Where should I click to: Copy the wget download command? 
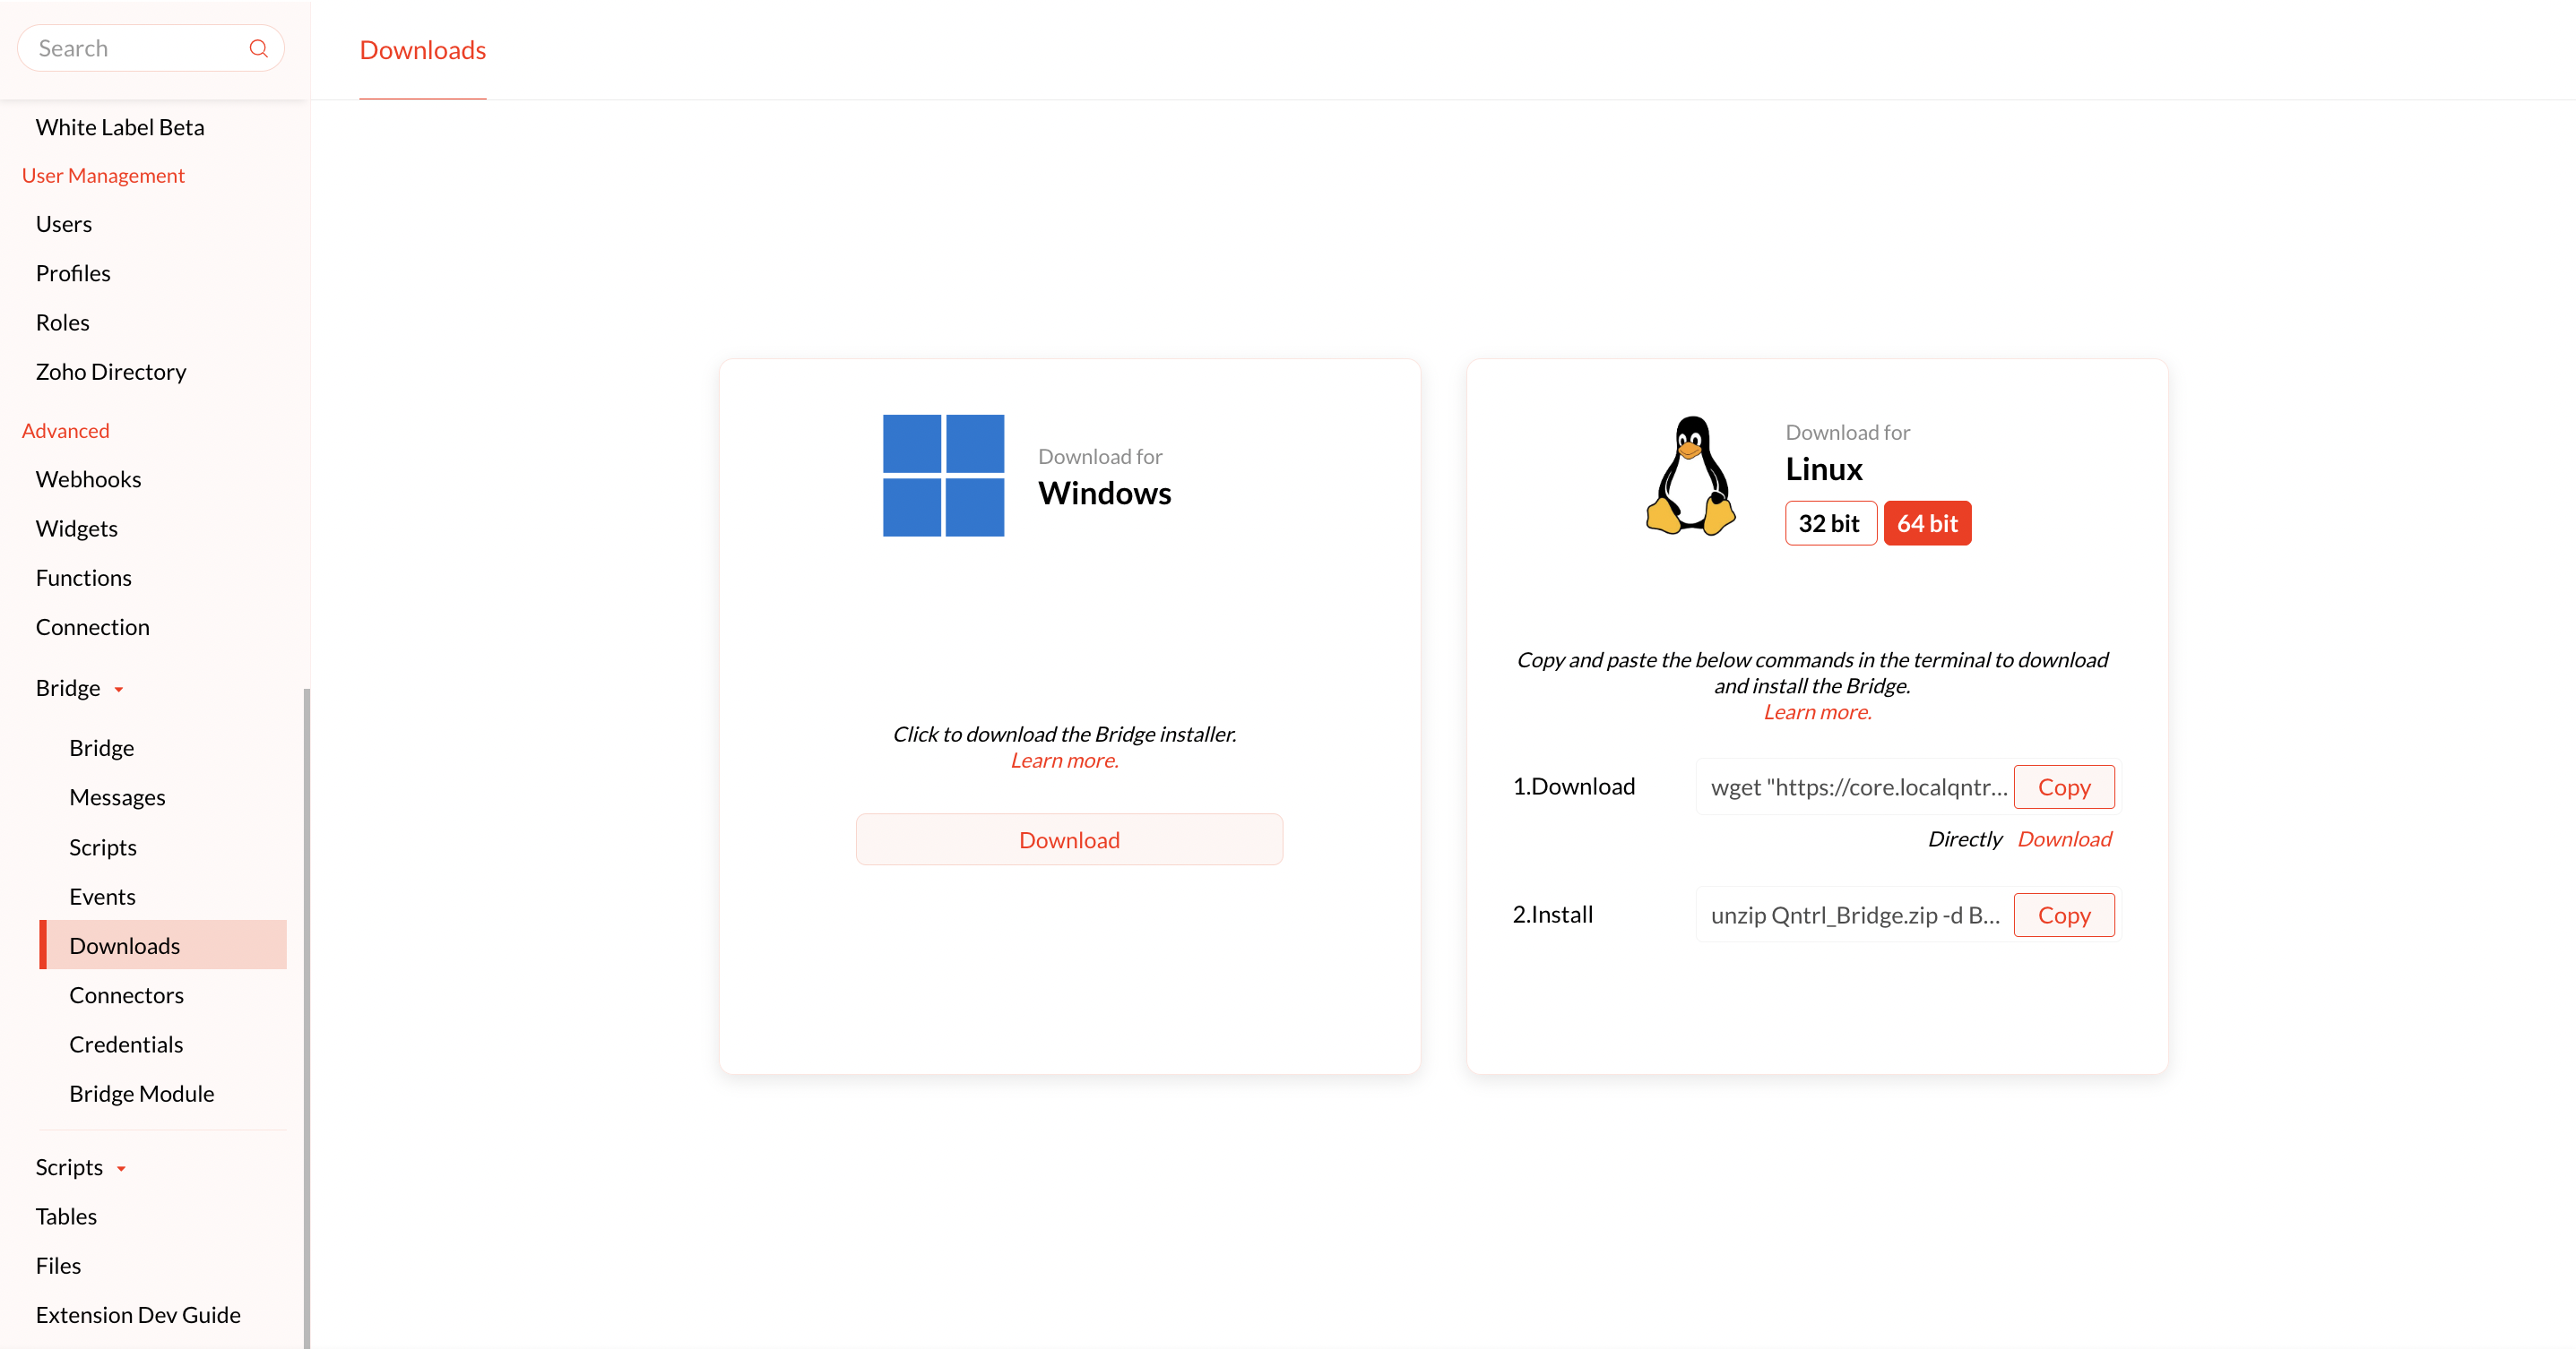(2063, 787)
